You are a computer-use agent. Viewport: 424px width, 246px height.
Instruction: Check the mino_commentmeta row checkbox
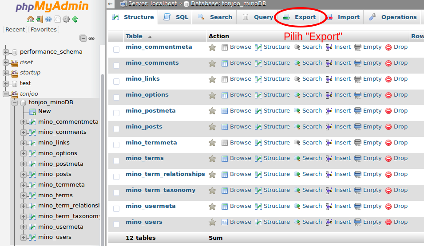(116, 49)
